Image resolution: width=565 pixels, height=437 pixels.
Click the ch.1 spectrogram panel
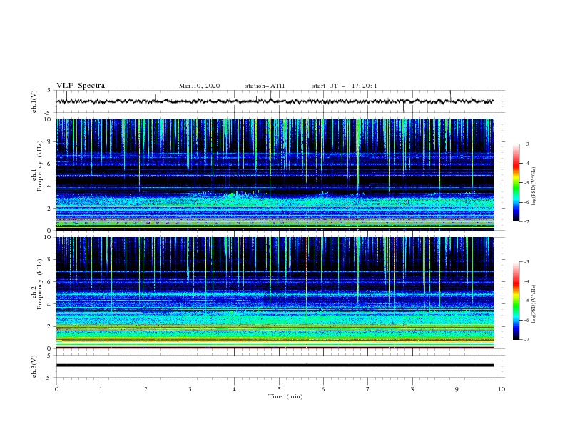[x=275, y=174]
